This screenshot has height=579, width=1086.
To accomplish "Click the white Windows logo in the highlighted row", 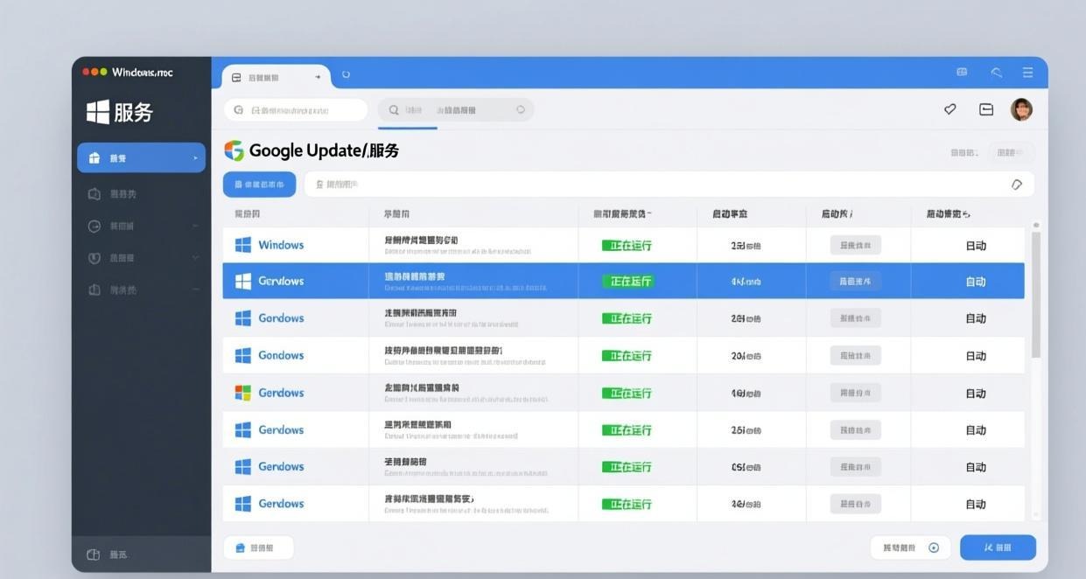I will (x=243, y=282).
